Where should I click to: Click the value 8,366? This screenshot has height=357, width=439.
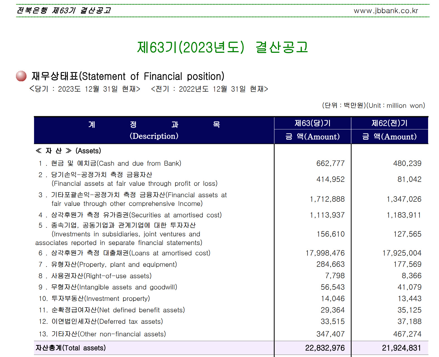(412, 276)
